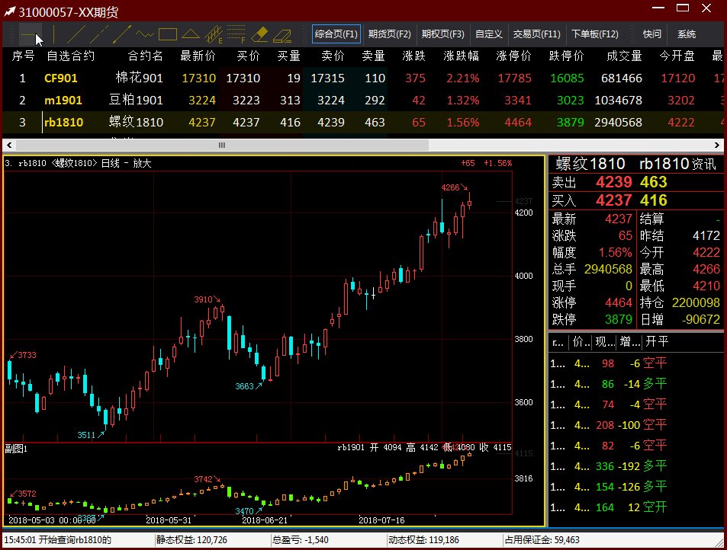
Task: Open the 交易页(F11) tab
Action: click(536, 34)
